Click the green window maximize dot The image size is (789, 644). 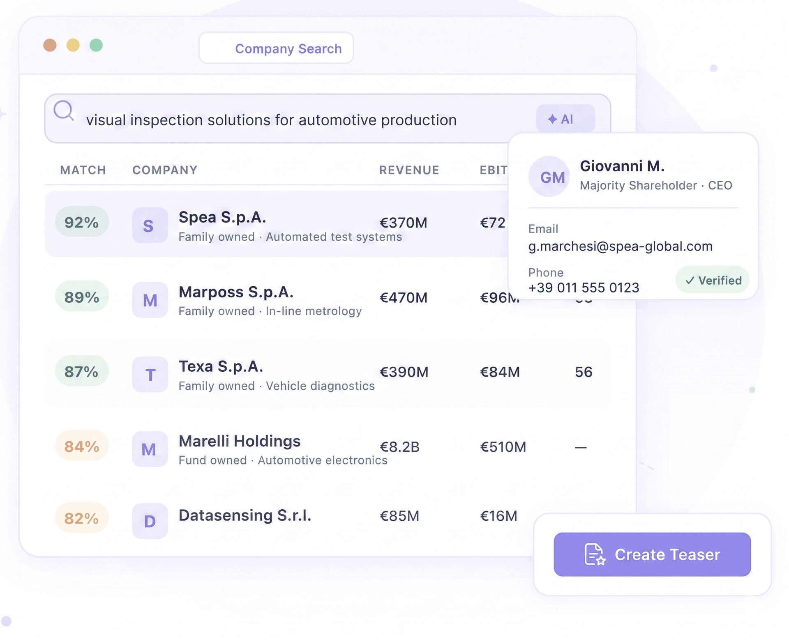click(x=96, y=45)
